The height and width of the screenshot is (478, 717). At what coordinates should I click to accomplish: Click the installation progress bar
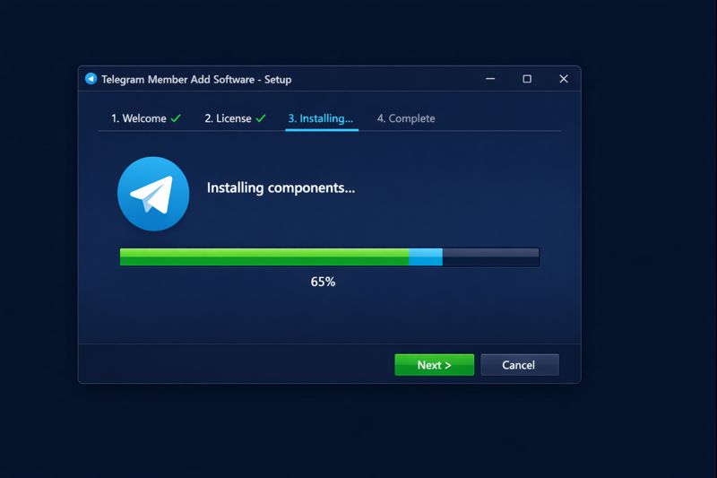330,257
